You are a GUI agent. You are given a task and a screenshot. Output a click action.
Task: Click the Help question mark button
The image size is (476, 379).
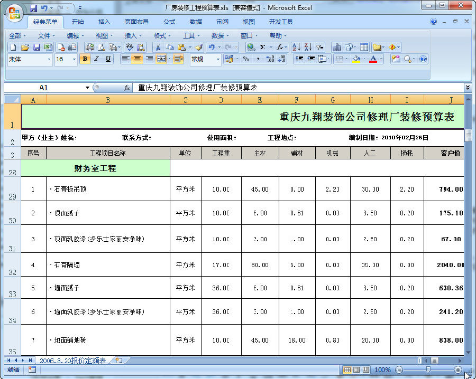[x=423, y=59]
